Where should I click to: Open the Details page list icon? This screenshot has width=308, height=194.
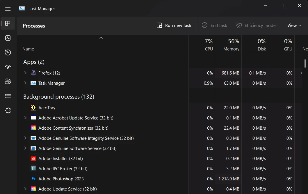(8, 96)
